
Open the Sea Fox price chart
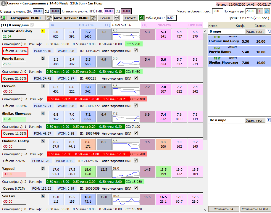pos(126,201)
